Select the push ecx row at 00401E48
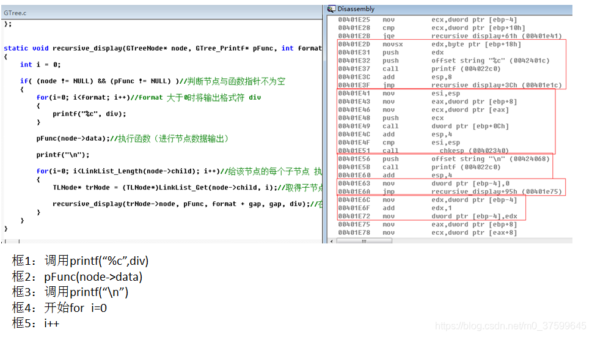592x337 pixels. point(391,118)
